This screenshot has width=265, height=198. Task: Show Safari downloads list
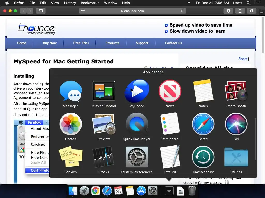228,11
